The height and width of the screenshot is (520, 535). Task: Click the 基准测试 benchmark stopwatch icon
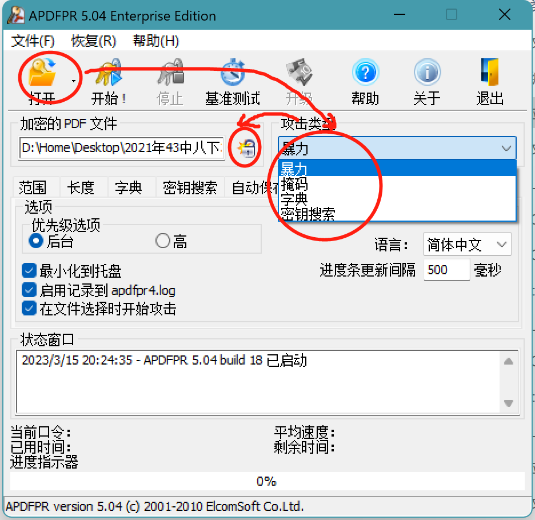point(233,72)
